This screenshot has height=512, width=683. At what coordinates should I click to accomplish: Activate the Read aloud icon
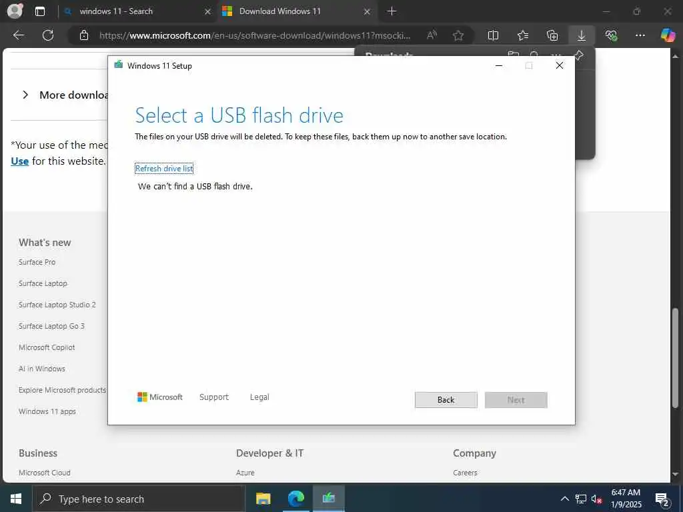pos(432,35)
